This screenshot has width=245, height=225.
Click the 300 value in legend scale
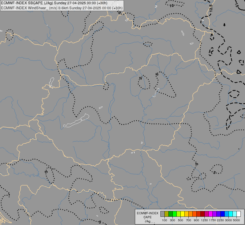click(x=172, y=220)
